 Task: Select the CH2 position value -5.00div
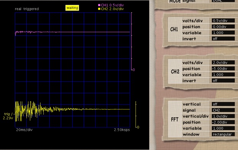tap(223, 69)
